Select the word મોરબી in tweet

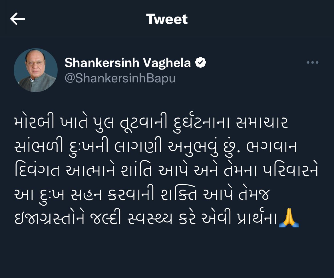[35, 123]
